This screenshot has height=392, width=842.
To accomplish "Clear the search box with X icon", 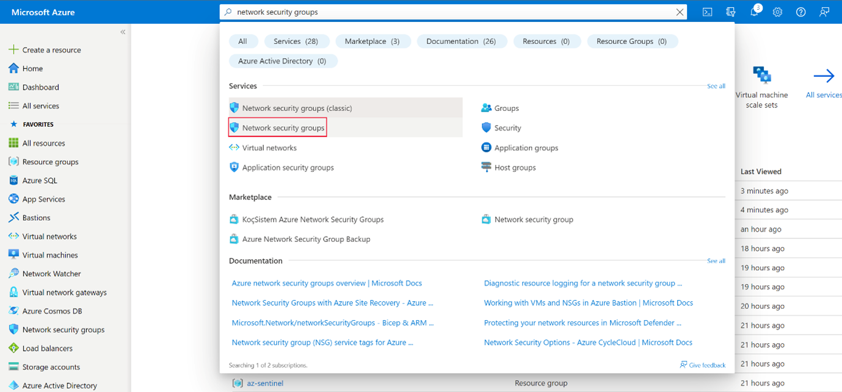I will coord(680,12).
